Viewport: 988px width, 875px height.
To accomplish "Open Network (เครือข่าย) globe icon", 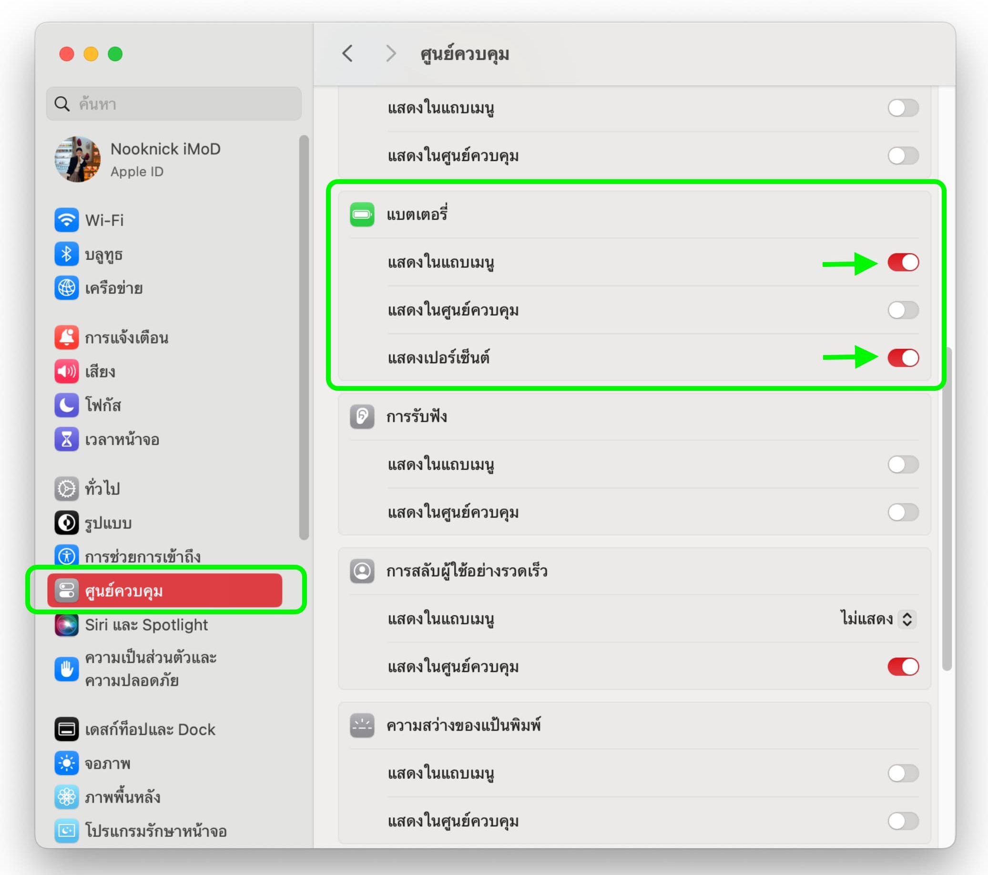I will (x=66, y=288).
